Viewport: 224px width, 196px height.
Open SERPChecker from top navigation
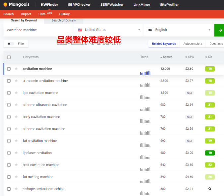pyautogui.click(x=77, y=5)
